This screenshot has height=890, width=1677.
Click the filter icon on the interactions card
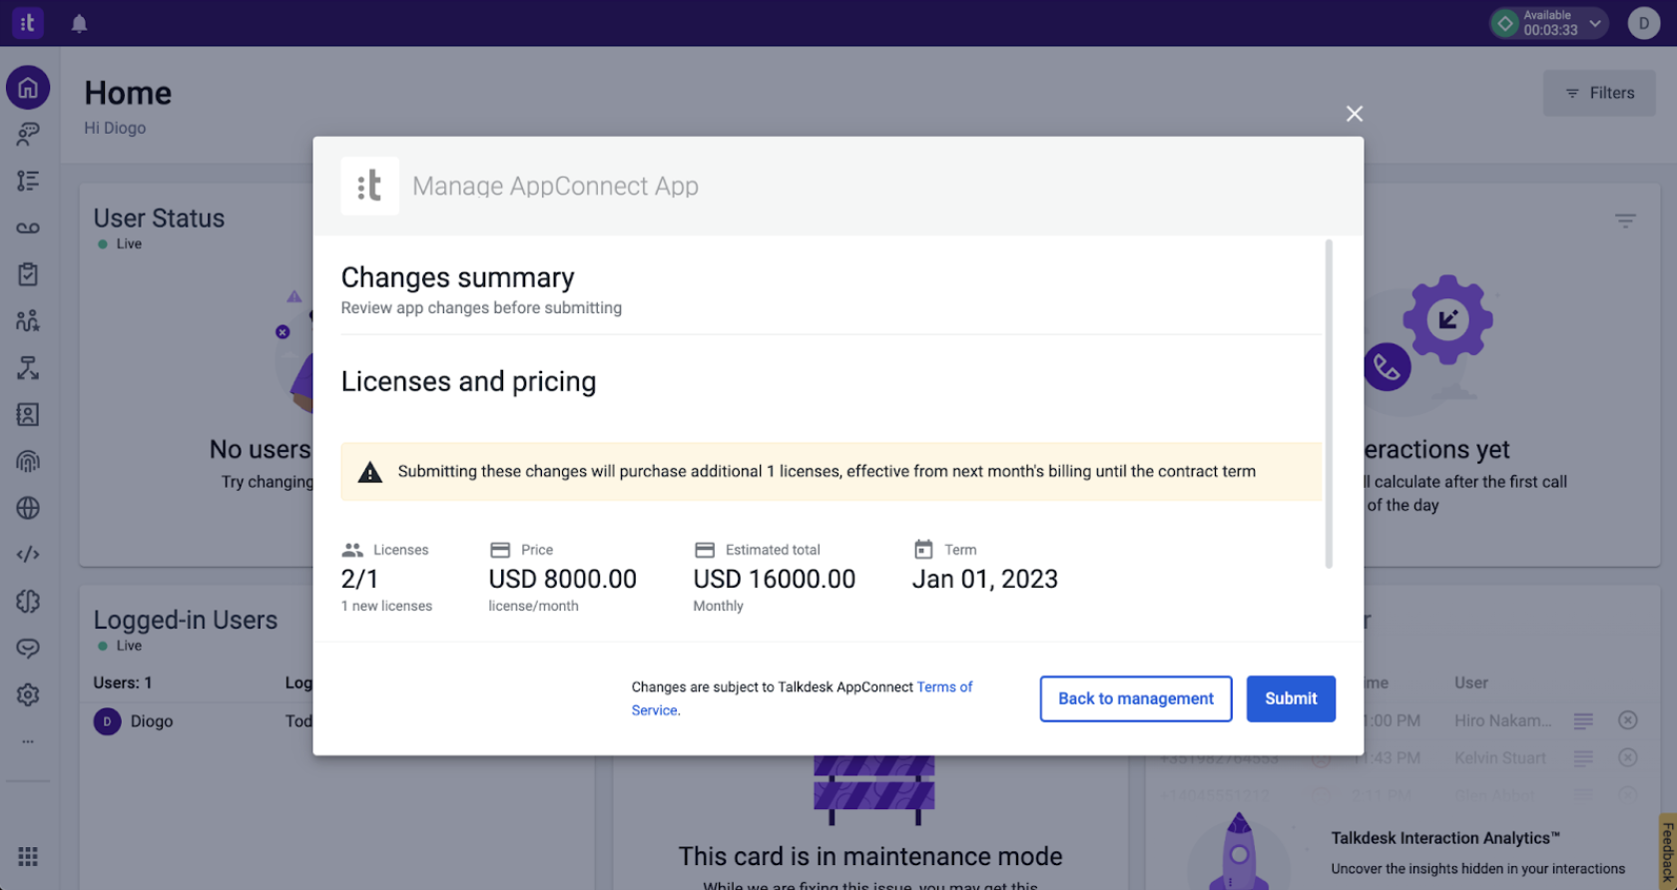1625,221
